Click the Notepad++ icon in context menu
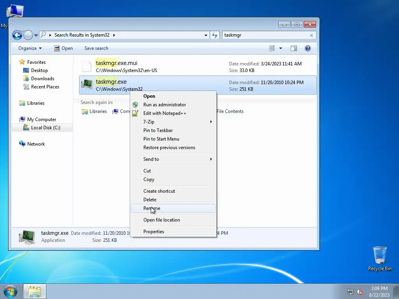The height and width of the screenshot is (299, 399). 135,113
